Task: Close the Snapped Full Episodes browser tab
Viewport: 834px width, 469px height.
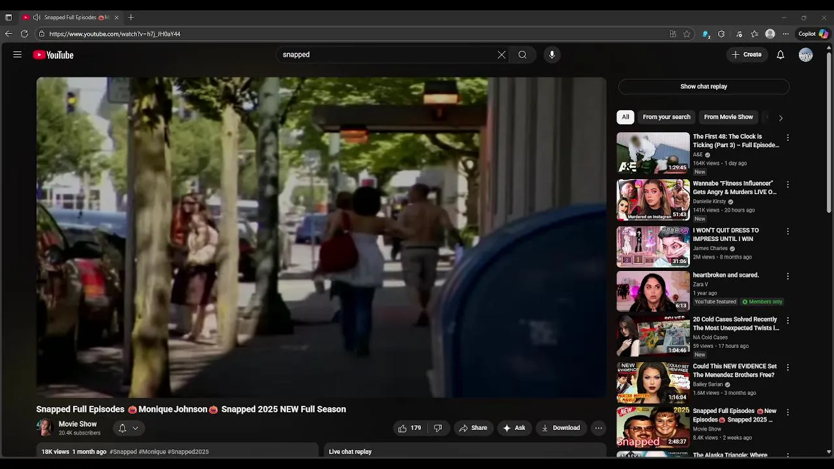Action: 117,18
